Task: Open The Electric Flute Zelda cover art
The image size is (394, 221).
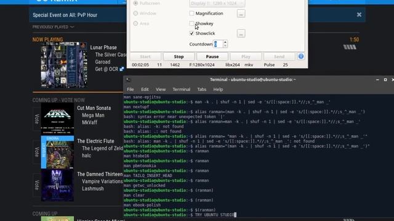Action: pos(57,152)
